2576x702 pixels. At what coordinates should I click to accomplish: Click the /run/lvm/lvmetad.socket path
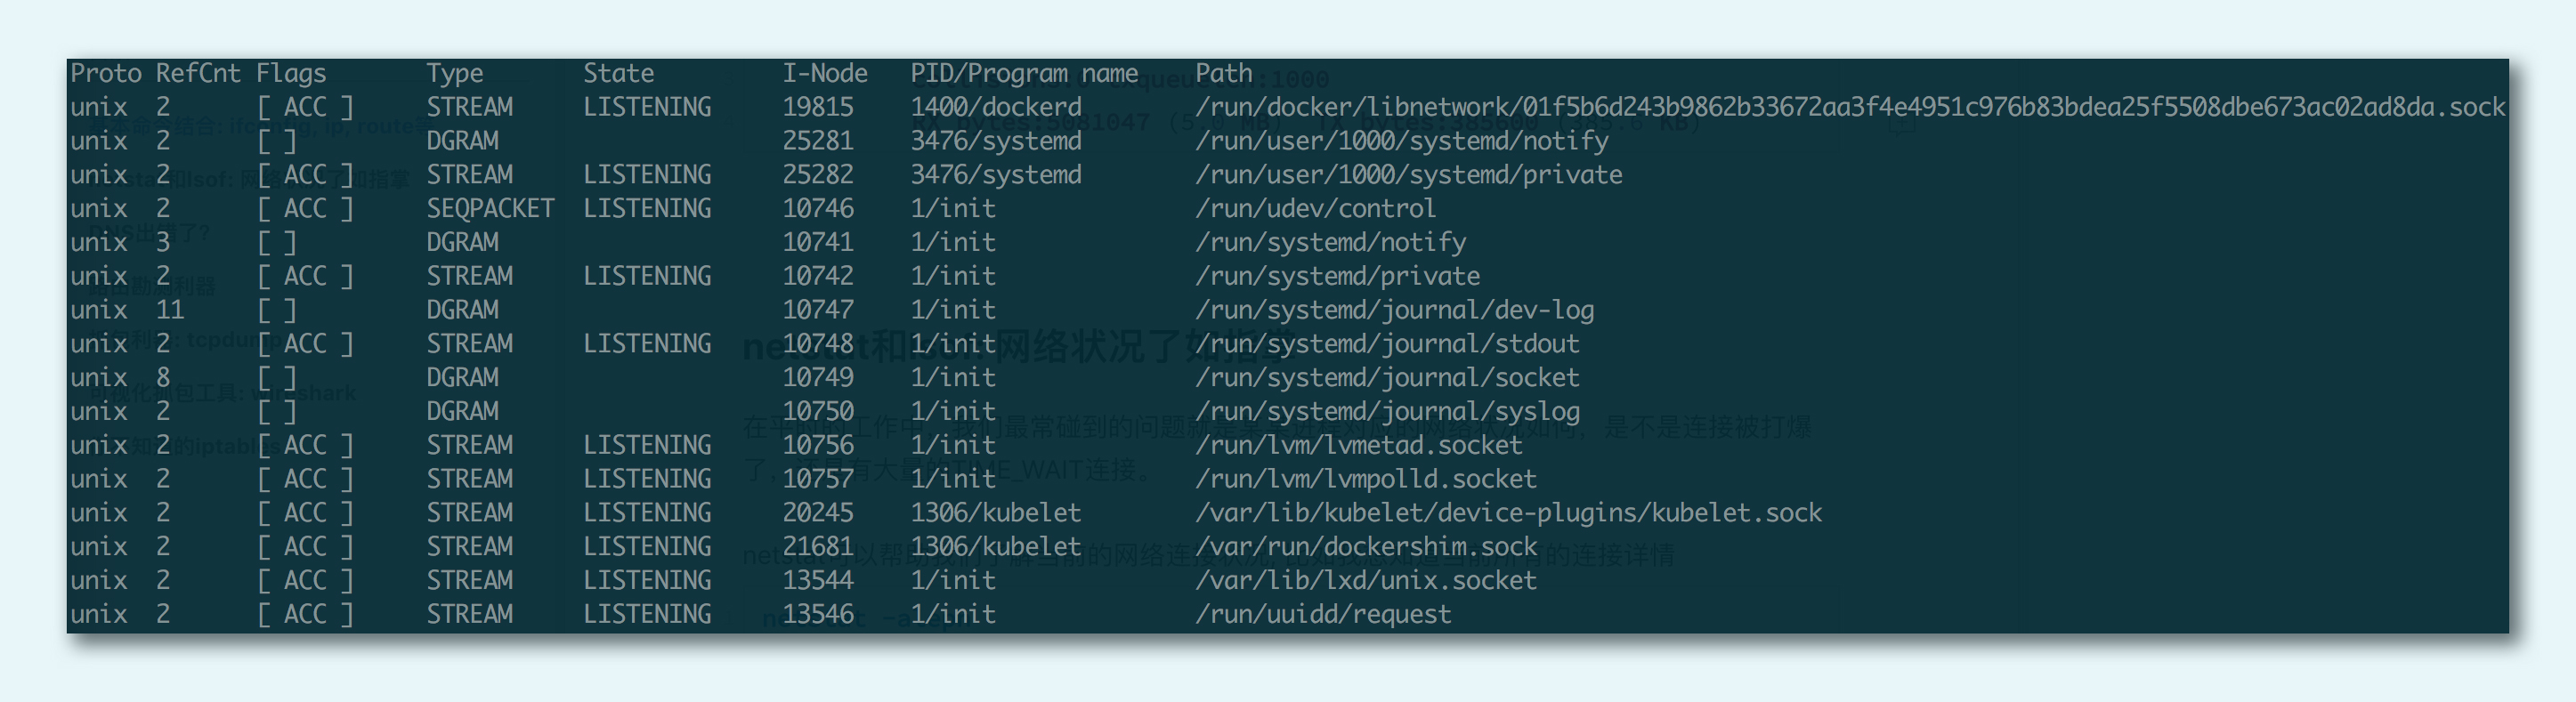pyautogui.click(x=1358, y=445)
